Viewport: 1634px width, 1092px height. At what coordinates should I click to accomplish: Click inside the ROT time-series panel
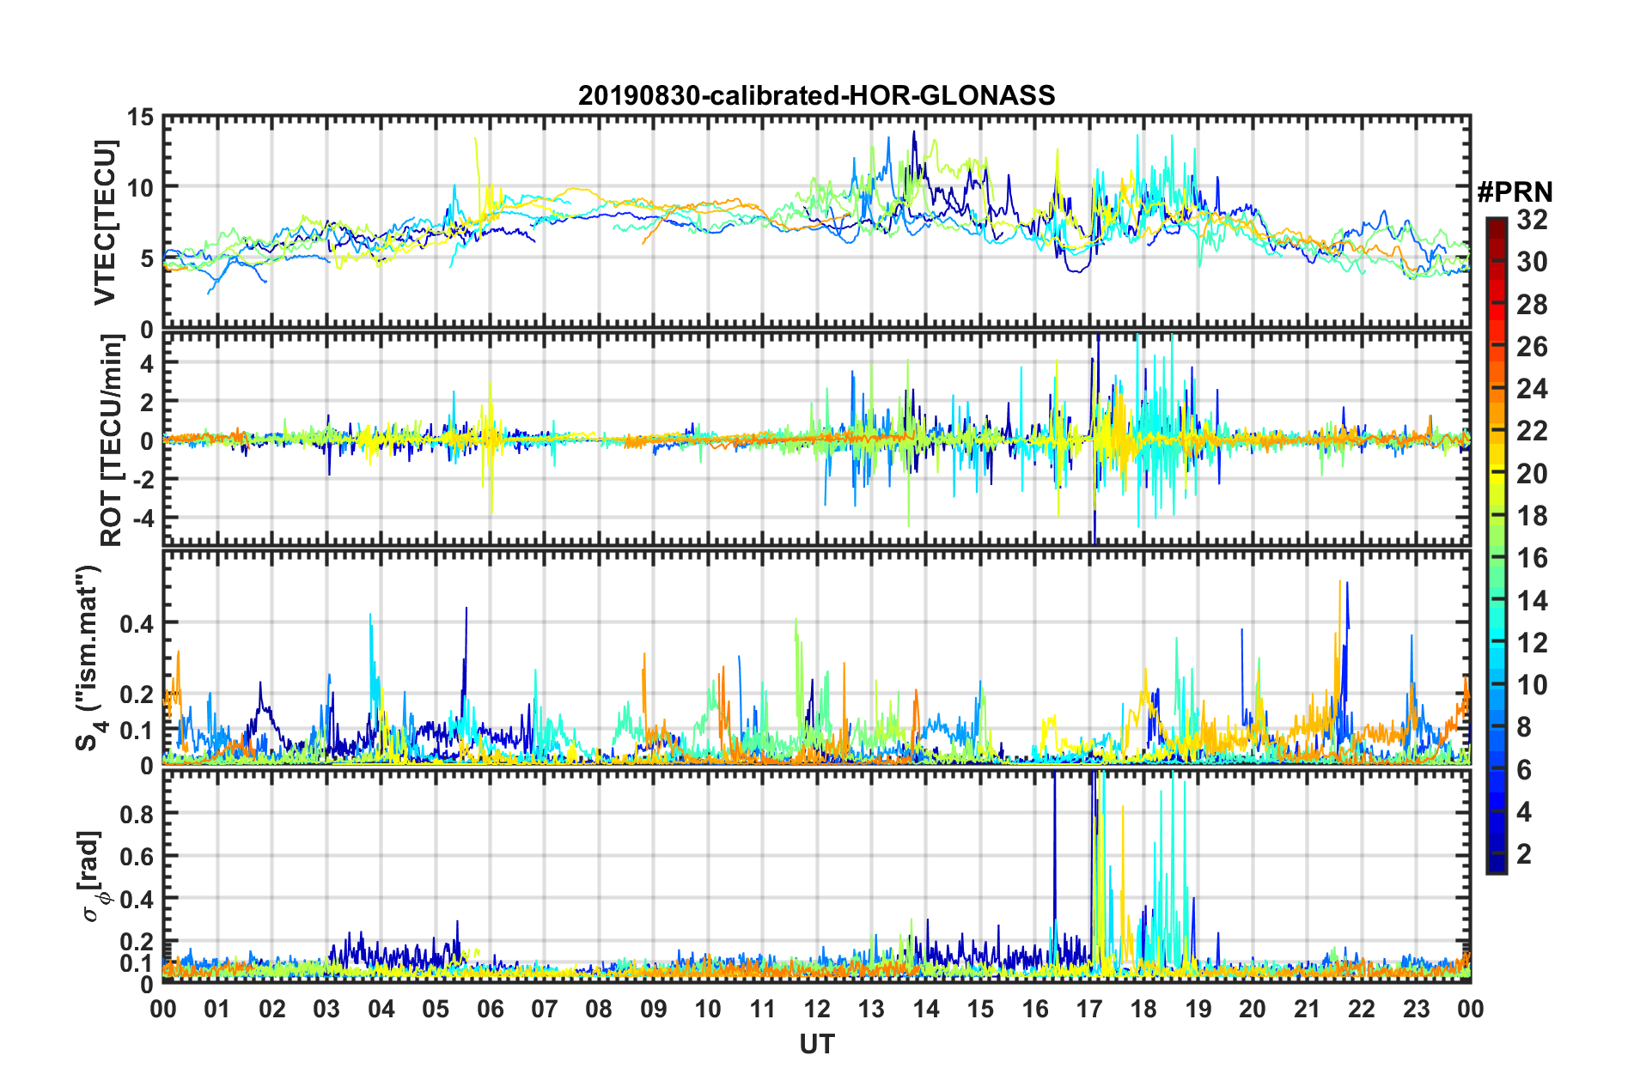(816, 440)
